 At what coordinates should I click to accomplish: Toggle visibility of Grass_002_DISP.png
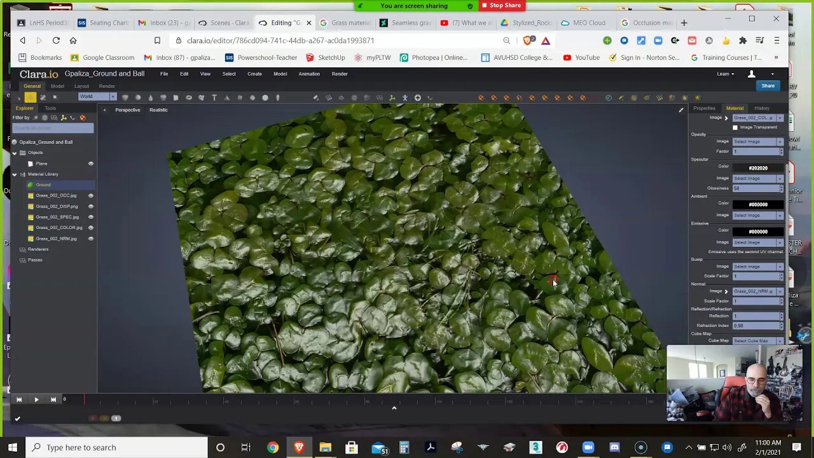(90, 206)
